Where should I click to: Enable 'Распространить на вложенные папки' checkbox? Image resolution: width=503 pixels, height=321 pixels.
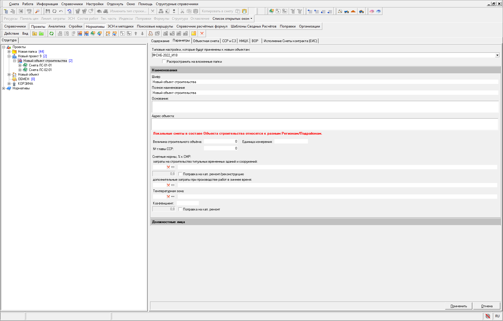tap(164, 62)
